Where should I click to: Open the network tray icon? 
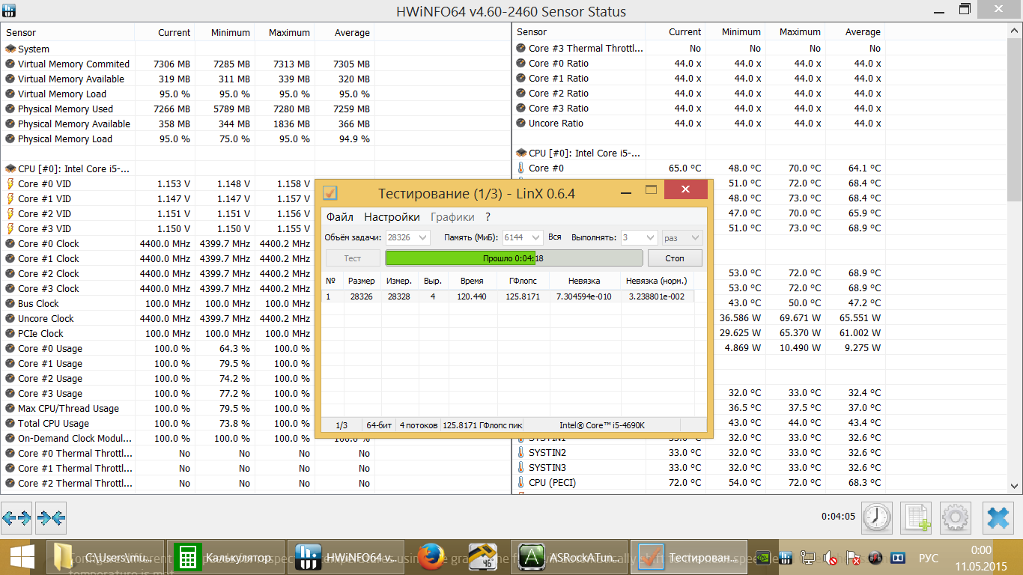pos(808,558)
